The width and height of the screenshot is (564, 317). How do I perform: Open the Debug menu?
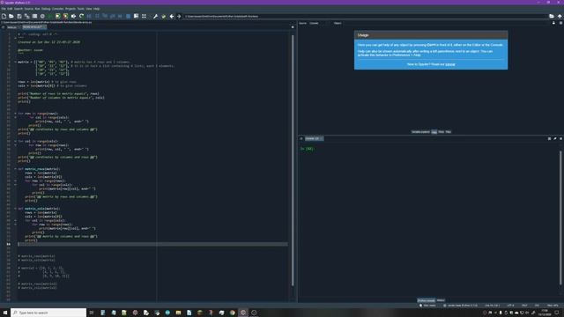click(x=46, y=9)
